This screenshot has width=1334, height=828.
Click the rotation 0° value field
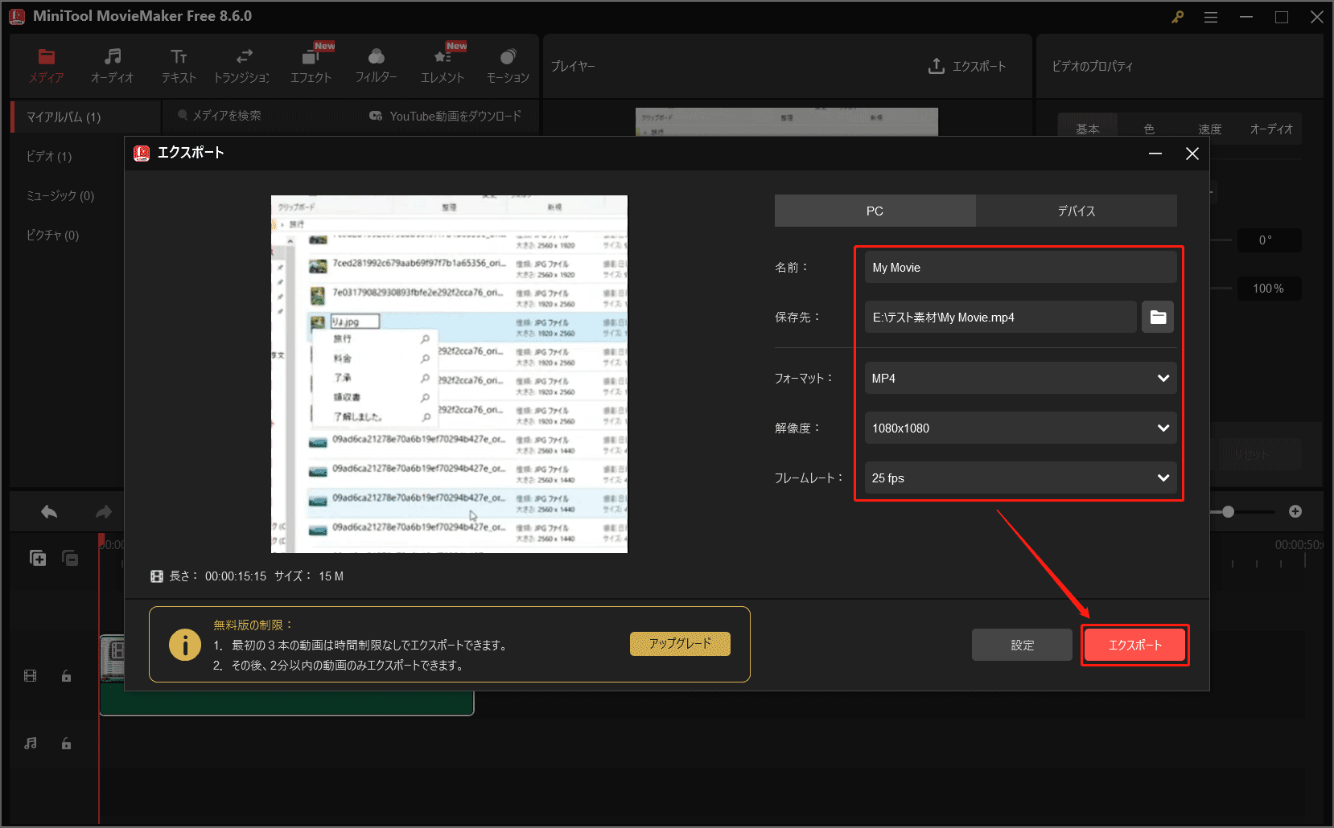pyautogui.click(x=1269, y=240)
